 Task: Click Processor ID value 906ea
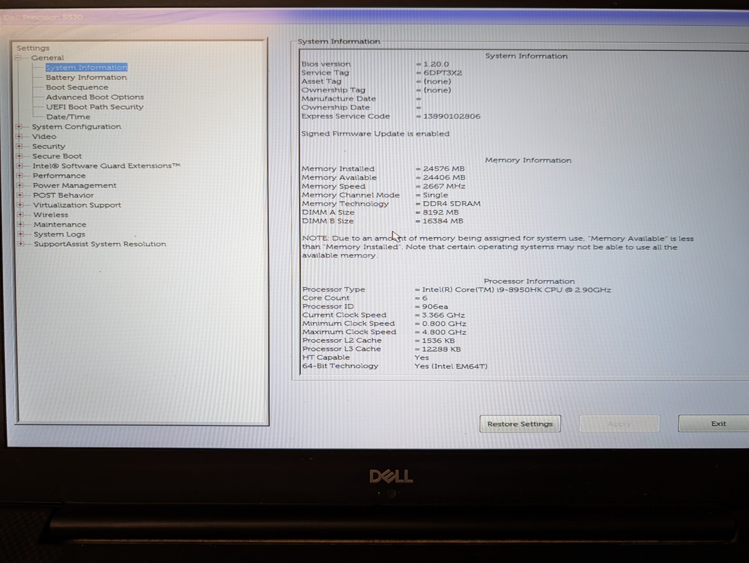tap(435, 307)
